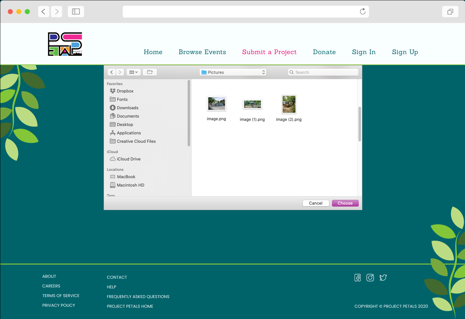Open the PRIVACY POLICY footer link
This screenshot has width=465, height=319.
coord(59,305)
